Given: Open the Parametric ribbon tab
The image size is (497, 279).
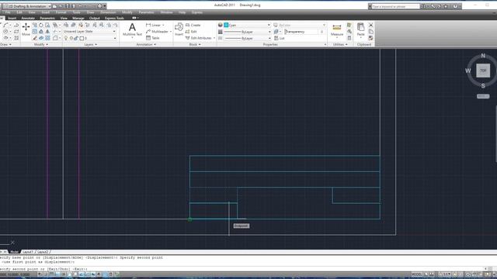Looking at the screenshot, I should click(x=47, y=18).
